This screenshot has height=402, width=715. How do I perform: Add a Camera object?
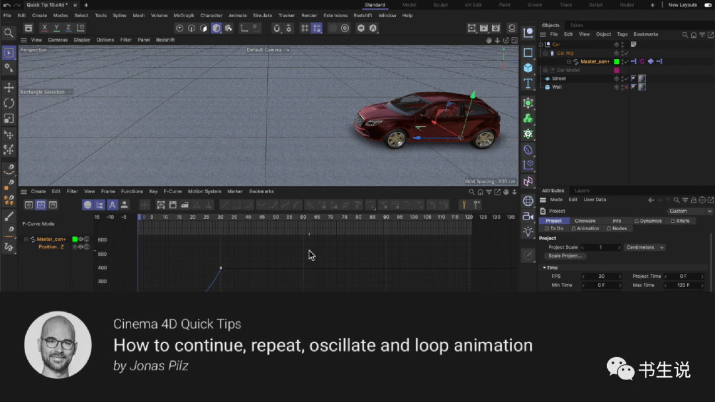528,216
